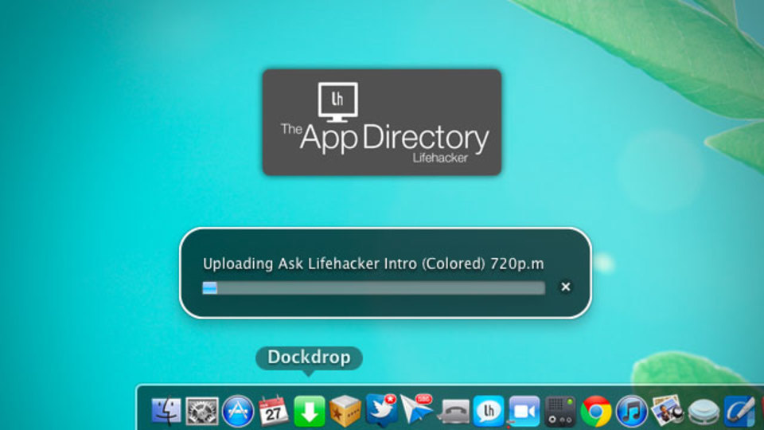Viewport: 764px width, 430px height.
Task: Launch the App Store from the dock
Action: pyautogui.click(x=238, y=412)
